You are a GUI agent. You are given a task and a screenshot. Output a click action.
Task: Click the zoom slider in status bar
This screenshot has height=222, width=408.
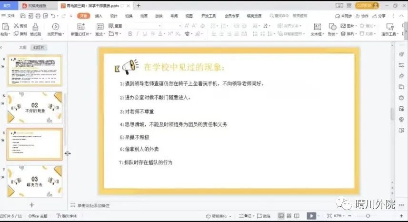click(368, 216)
